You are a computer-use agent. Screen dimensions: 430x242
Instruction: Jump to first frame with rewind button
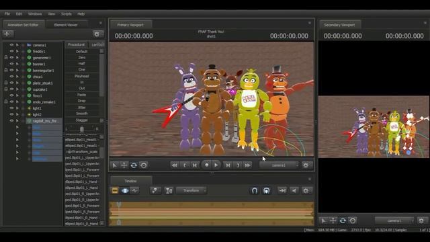pos(174,165)
